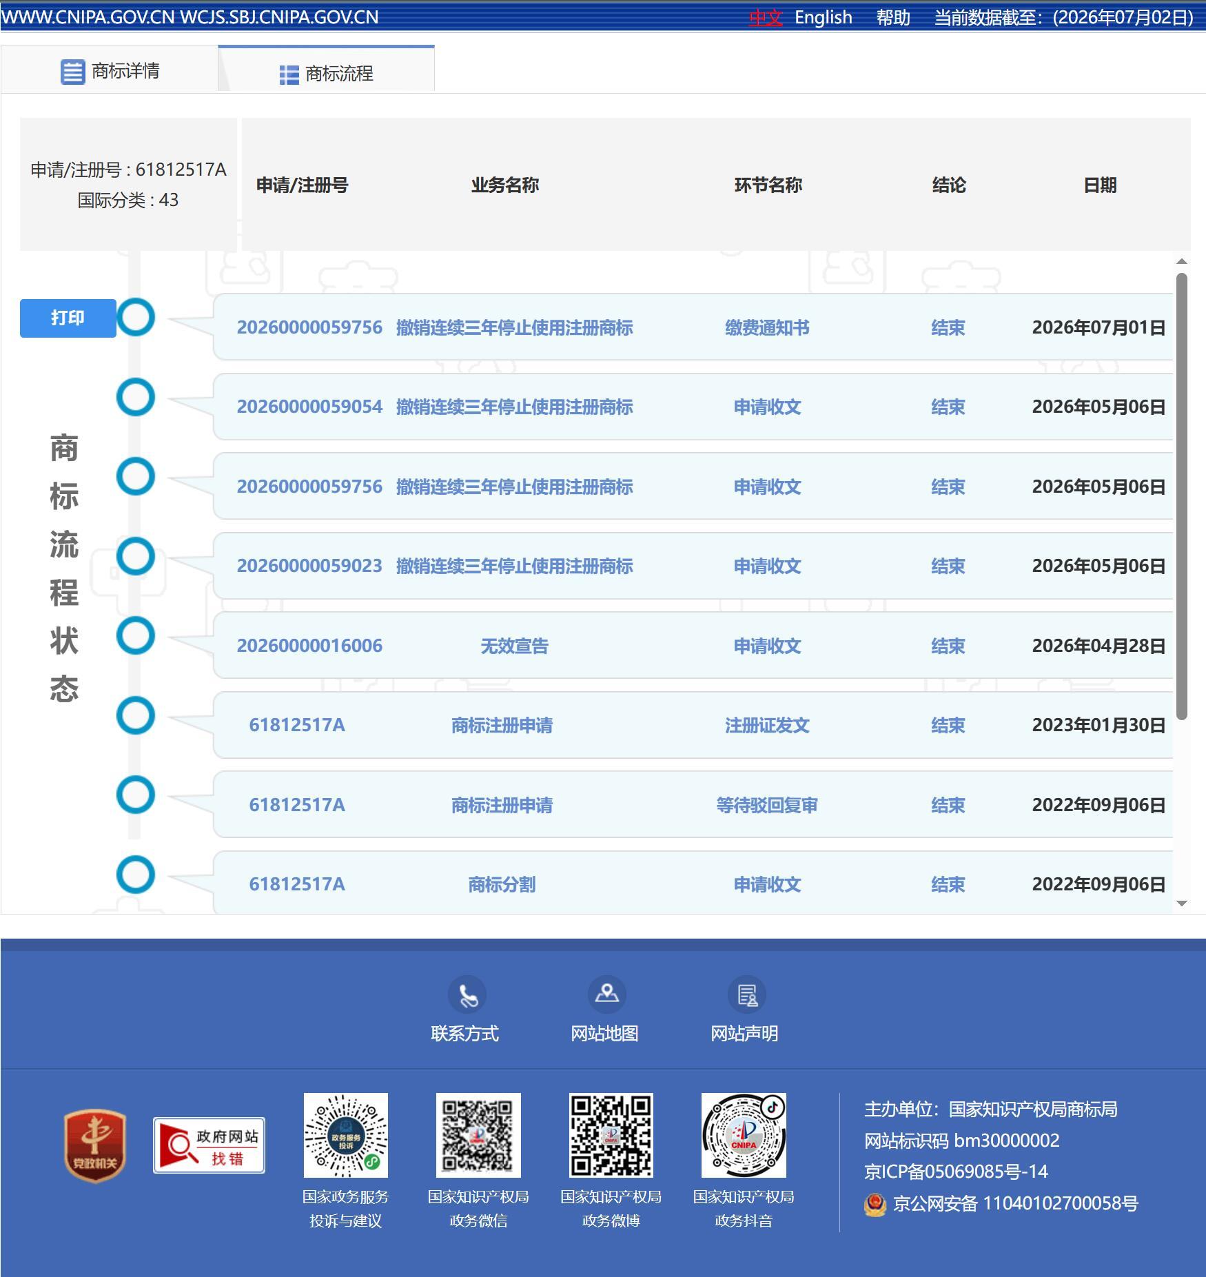Viewport: 1206px width, 1277px height.
Task: Open the 联系方式 link
Action: click(x=464, y=1033)
